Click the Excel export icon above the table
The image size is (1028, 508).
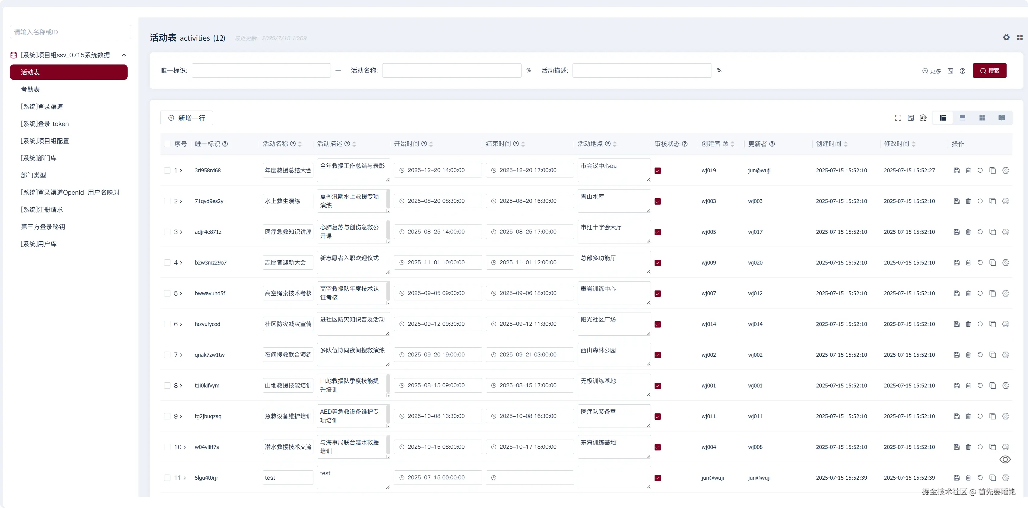point(923,118)
